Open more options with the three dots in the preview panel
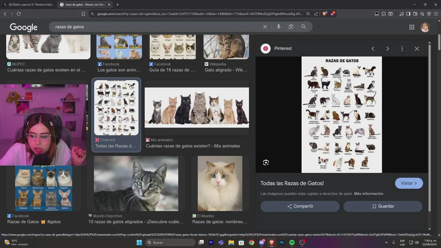 click(402, 49)
